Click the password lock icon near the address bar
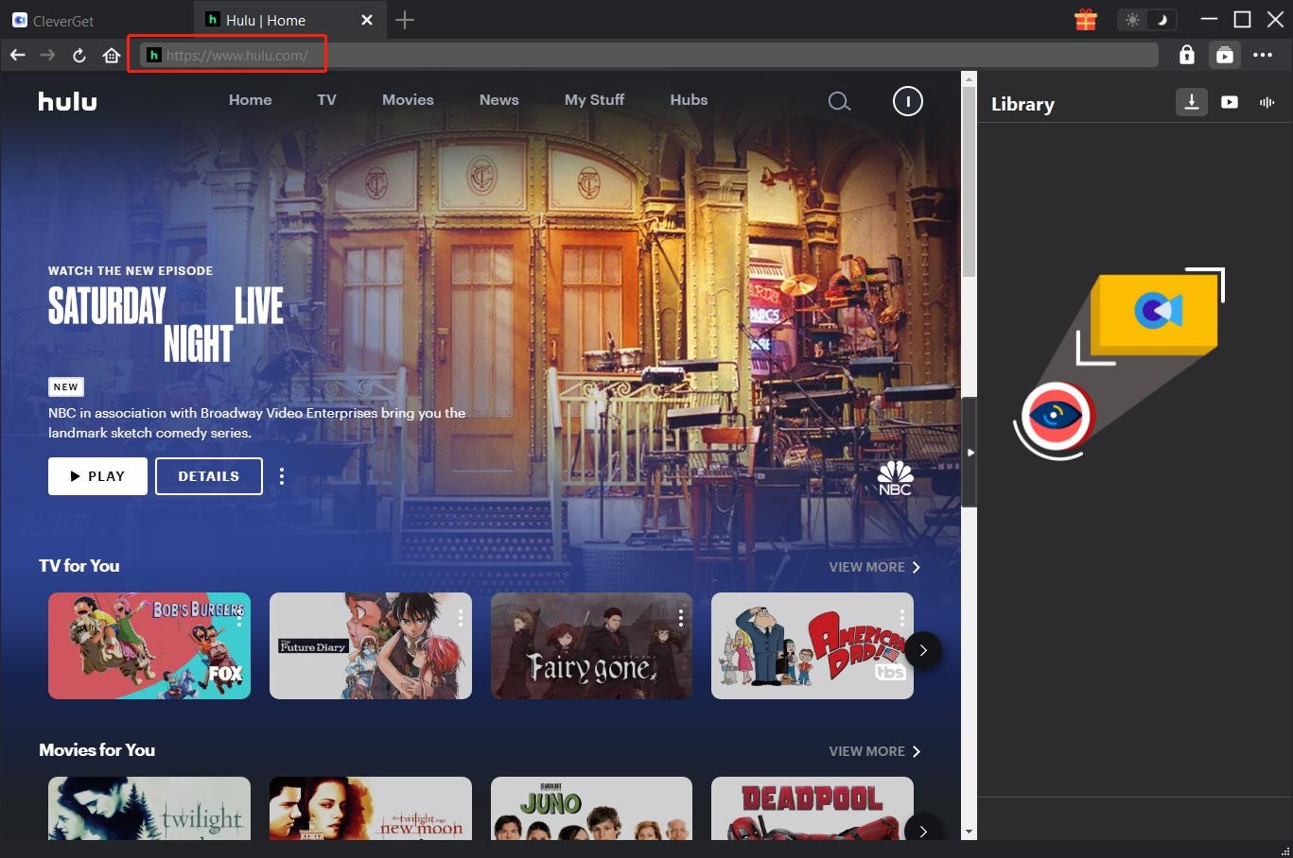1293x858 pixels. (x=1186, y=54)
